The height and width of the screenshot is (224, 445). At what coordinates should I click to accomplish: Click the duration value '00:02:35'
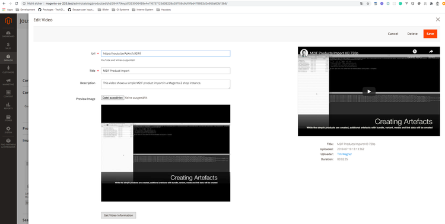coord(342,159)
